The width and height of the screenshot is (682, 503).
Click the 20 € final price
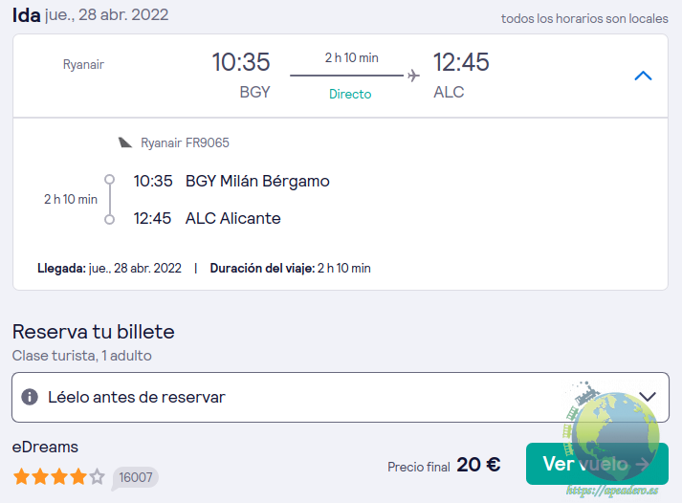[478, 465]
